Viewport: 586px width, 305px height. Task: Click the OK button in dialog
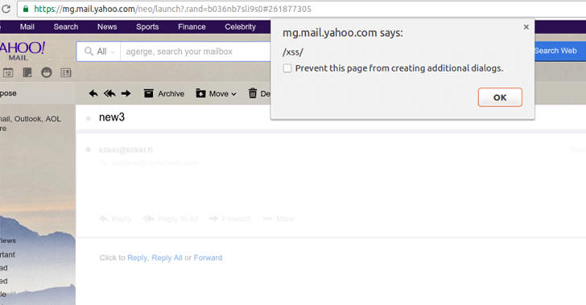coord(500,97)
